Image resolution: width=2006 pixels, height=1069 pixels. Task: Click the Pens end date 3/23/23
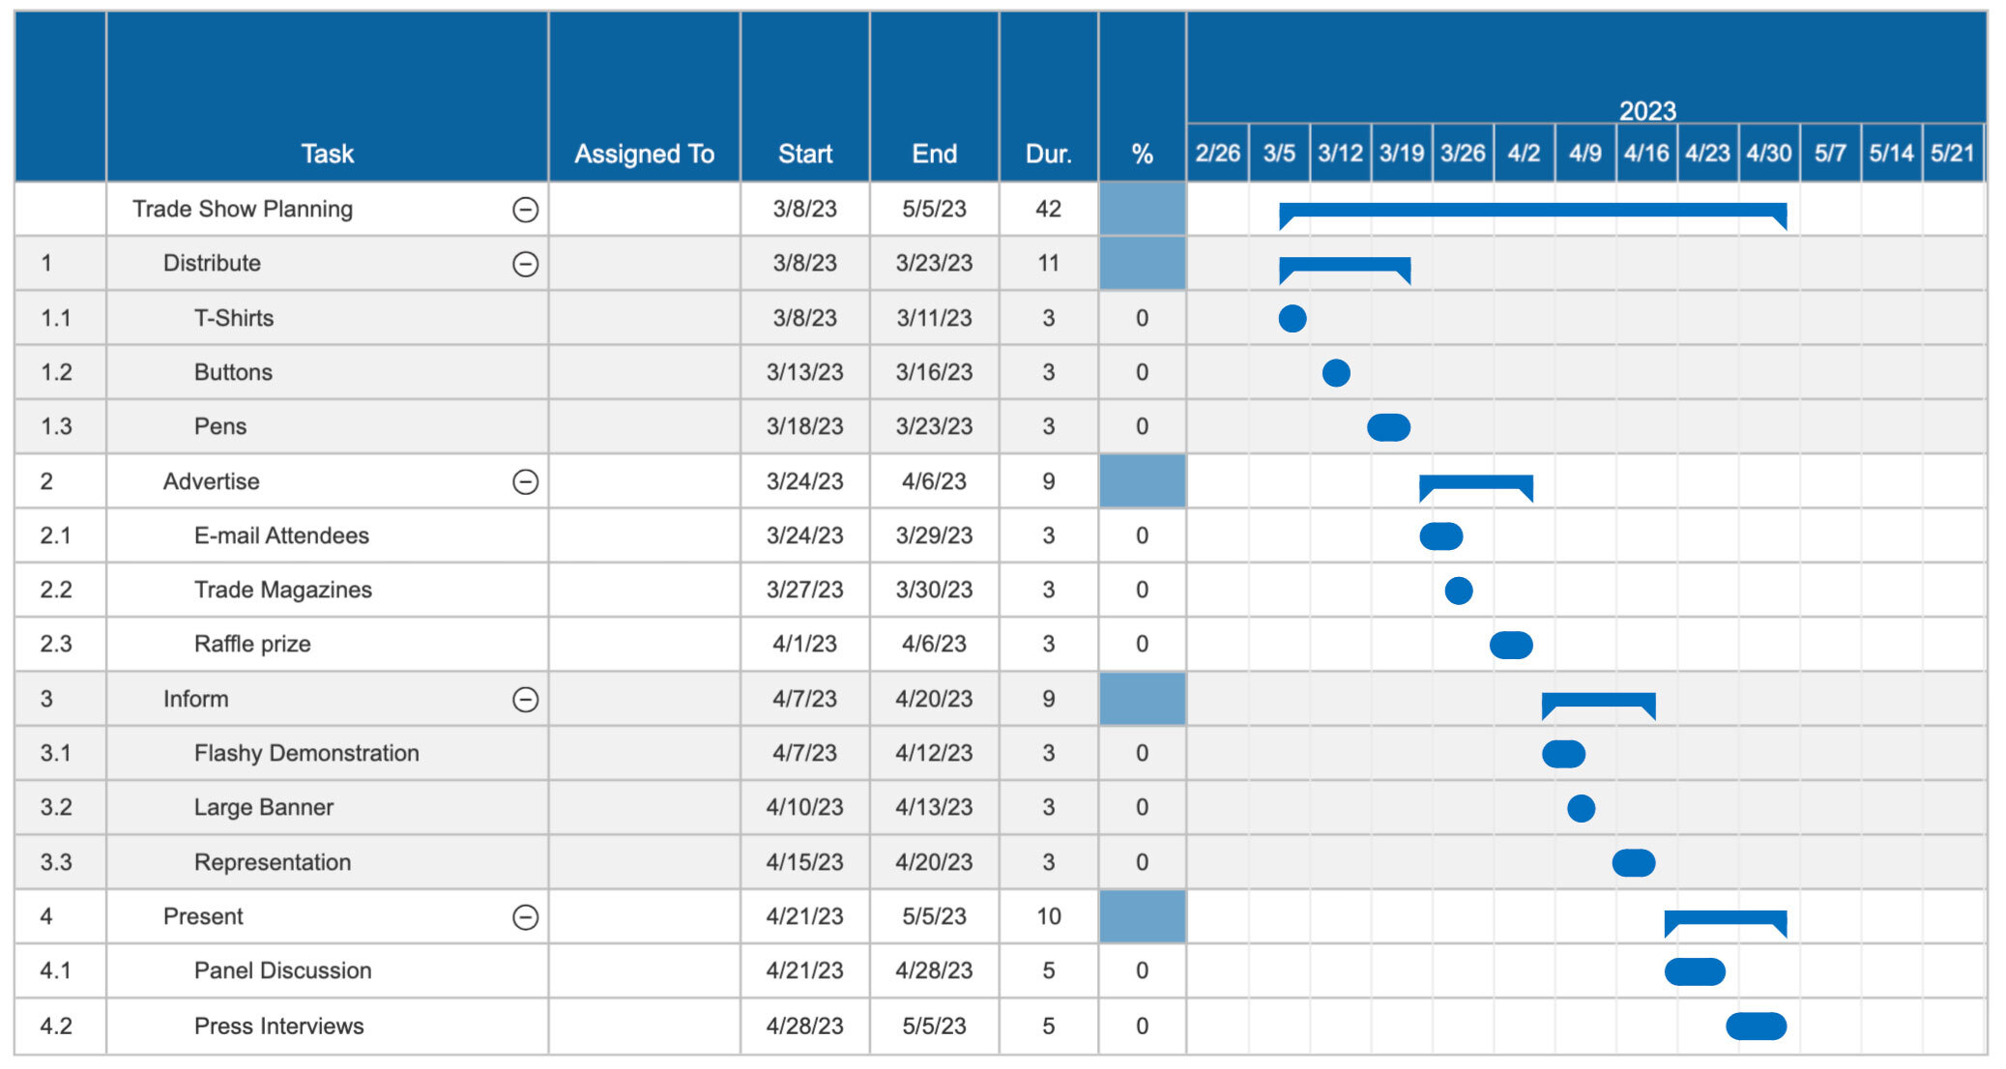click(x=934, y=425)
